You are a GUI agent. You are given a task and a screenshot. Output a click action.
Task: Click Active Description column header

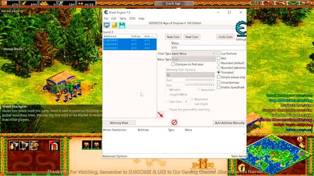coord(114,130)
